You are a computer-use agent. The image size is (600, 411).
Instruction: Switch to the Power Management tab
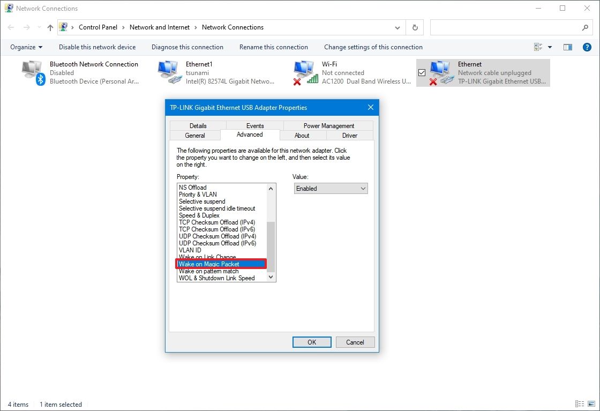(x=328, y=125)
